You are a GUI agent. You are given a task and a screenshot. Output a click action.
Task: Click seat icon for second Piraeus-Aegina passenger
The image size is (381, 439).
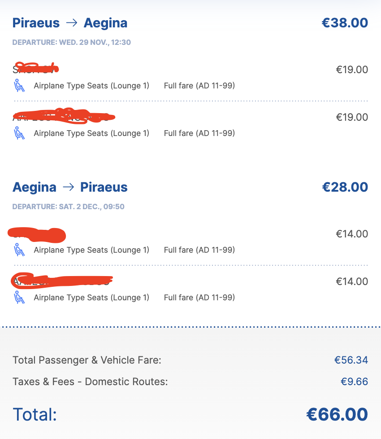pyautogui.click(x=19, y=133)
